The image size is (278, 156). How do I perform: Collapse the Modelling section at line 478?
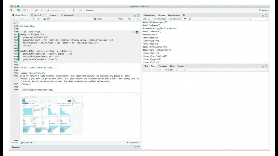pyautogui.click(x=19, y=26)
